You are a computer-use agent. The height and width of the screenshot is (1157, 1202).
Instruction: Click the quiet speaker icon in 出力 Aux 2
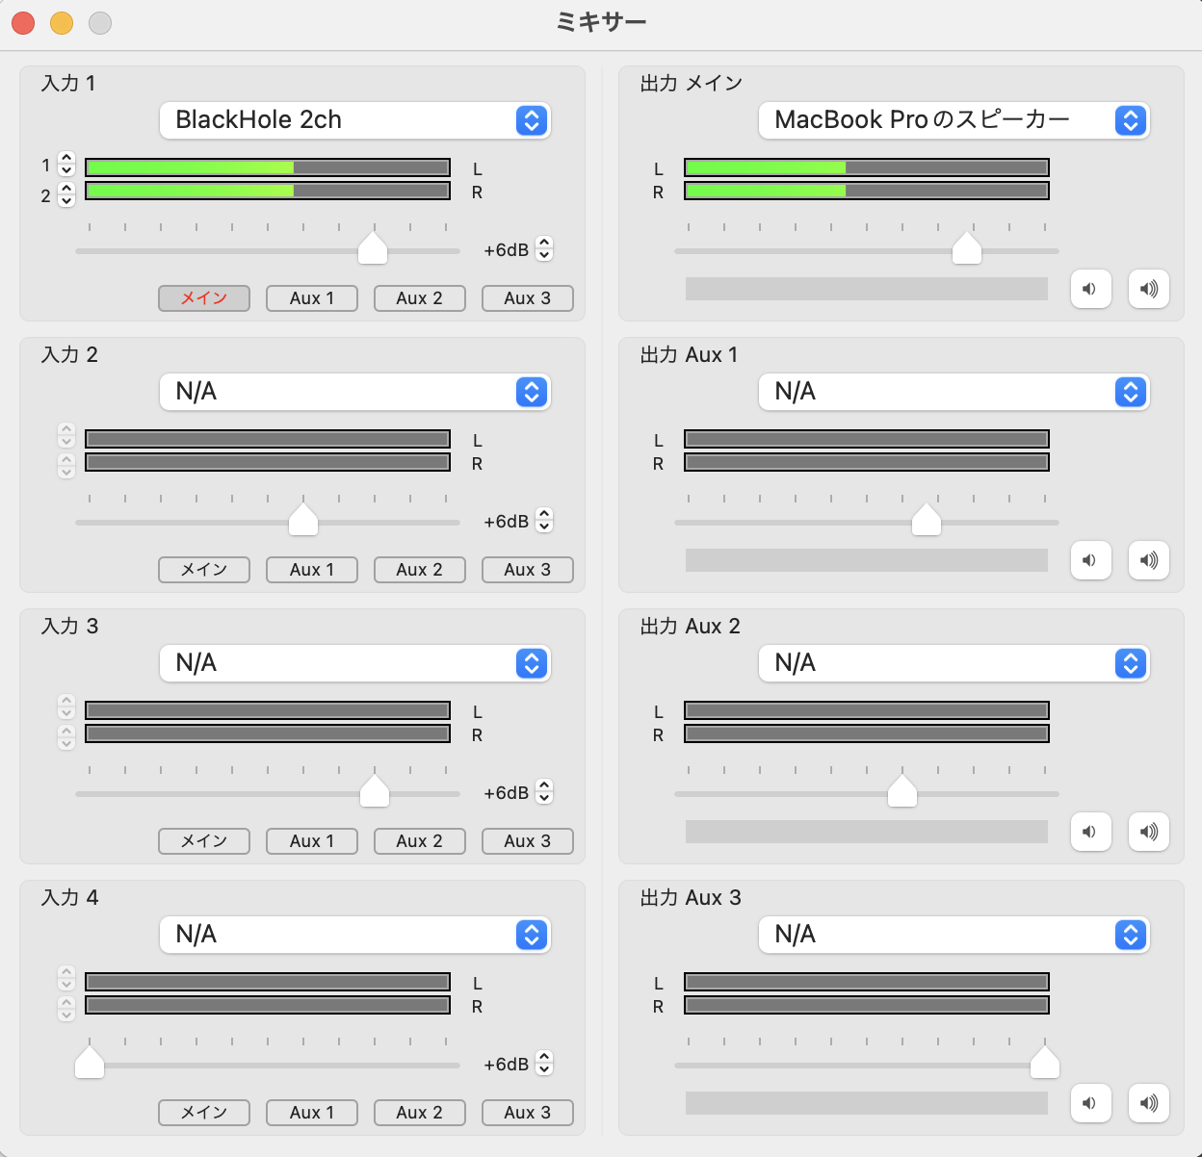pyautogui.click(x=1090, y=832)
